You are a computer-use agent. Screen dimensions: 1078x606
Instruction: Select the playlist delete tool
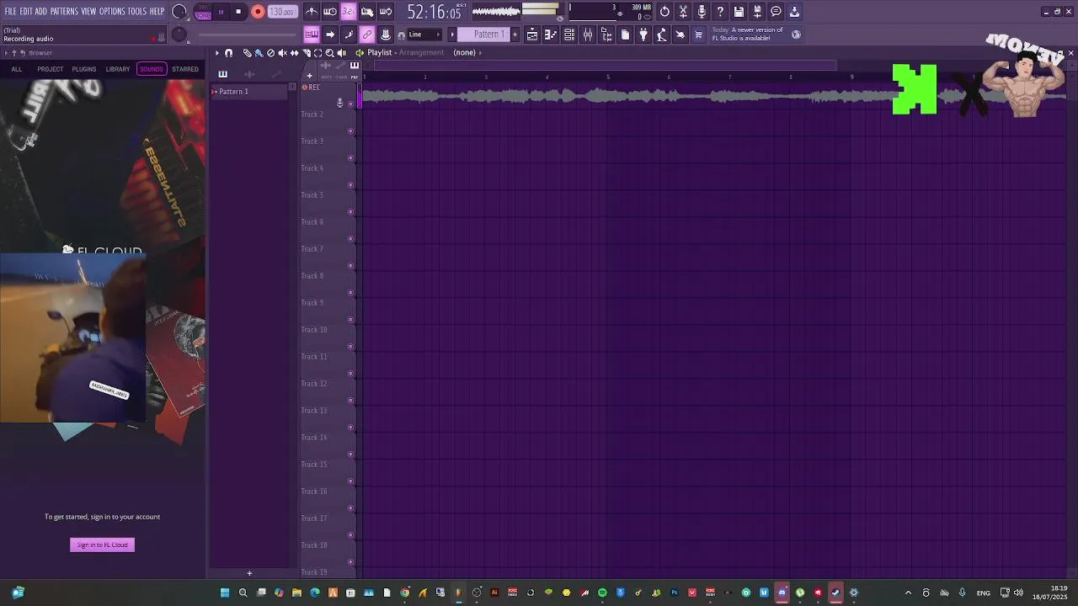(270, 52)
